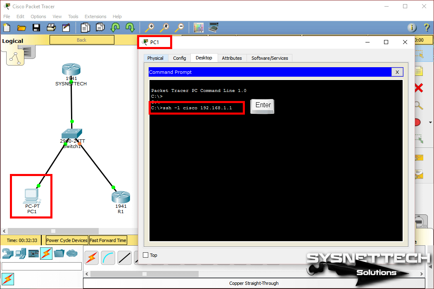The image size is (434, 289).
Task: Click the Print icon in toolbar
Action: (x=51, y=28)
